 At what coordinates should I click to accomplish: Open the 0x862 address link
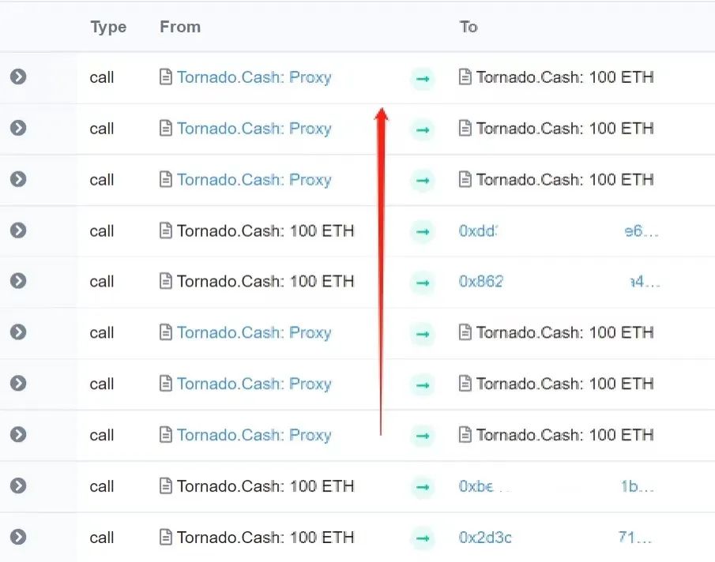click(480, 282)
